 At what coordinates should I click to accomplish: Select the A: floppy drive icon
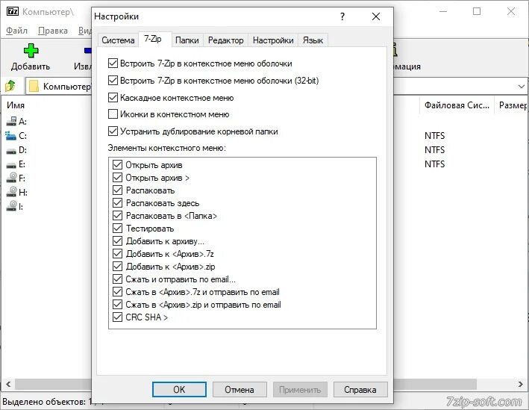pyautogui.click(x=11, y=121)
